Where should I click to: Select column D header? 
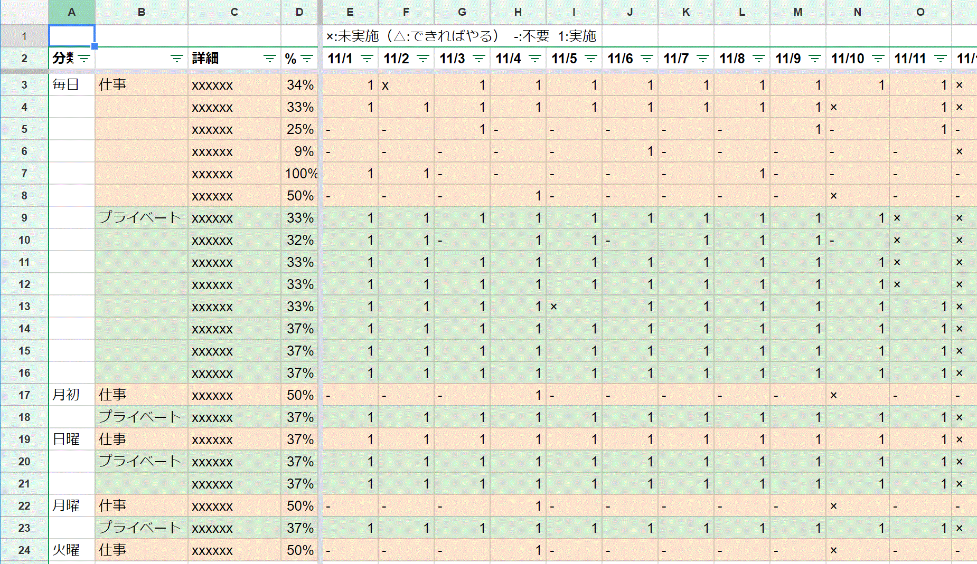pyautogui.click(x=299, y=12)
